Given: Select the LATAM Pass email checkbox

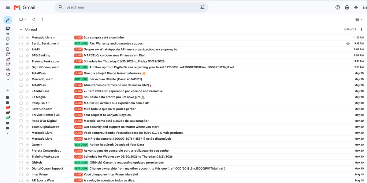Looking at the screenshot, I should click(x=21, y=91).
